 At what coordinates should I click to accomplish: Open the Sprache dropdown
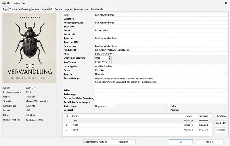point(161,74)
